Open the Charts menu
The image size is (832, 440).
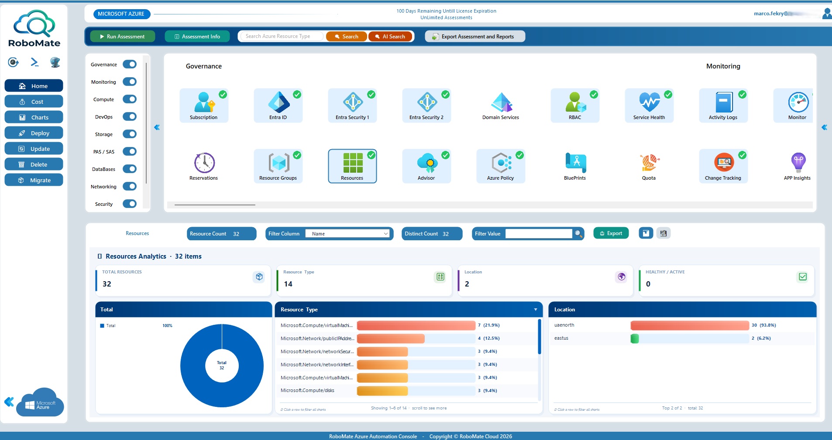34,117
